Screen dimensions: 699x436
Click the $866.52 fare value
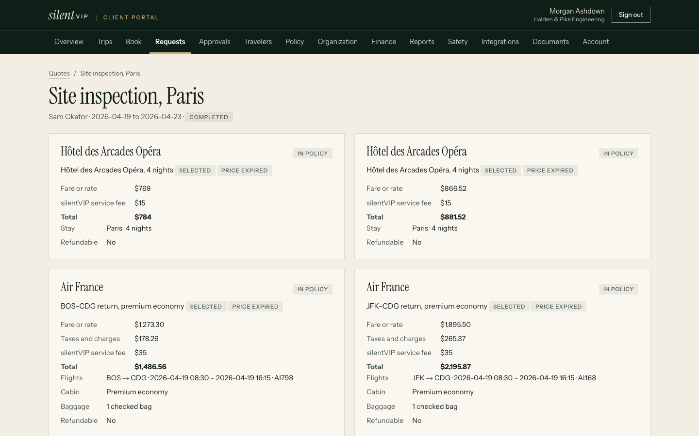(x=453, y=188)
